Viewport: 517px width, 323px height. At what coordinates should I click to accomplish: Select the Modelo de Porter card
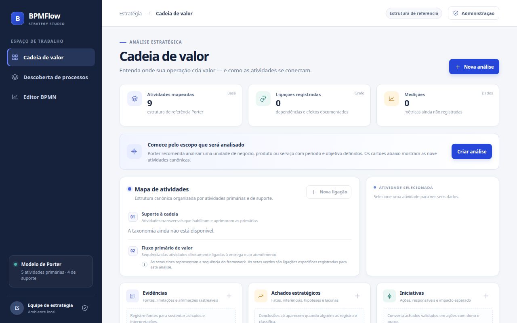(x=51, y=271)
